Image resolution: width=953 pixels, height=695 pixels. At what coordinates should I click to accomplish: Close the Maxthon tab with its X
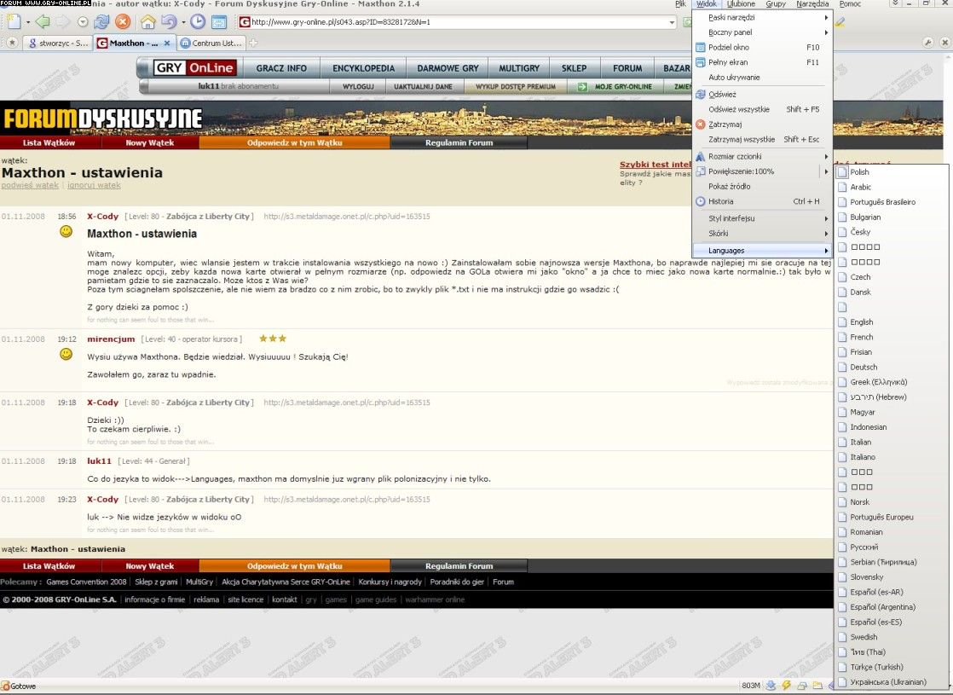coord(167,43)
